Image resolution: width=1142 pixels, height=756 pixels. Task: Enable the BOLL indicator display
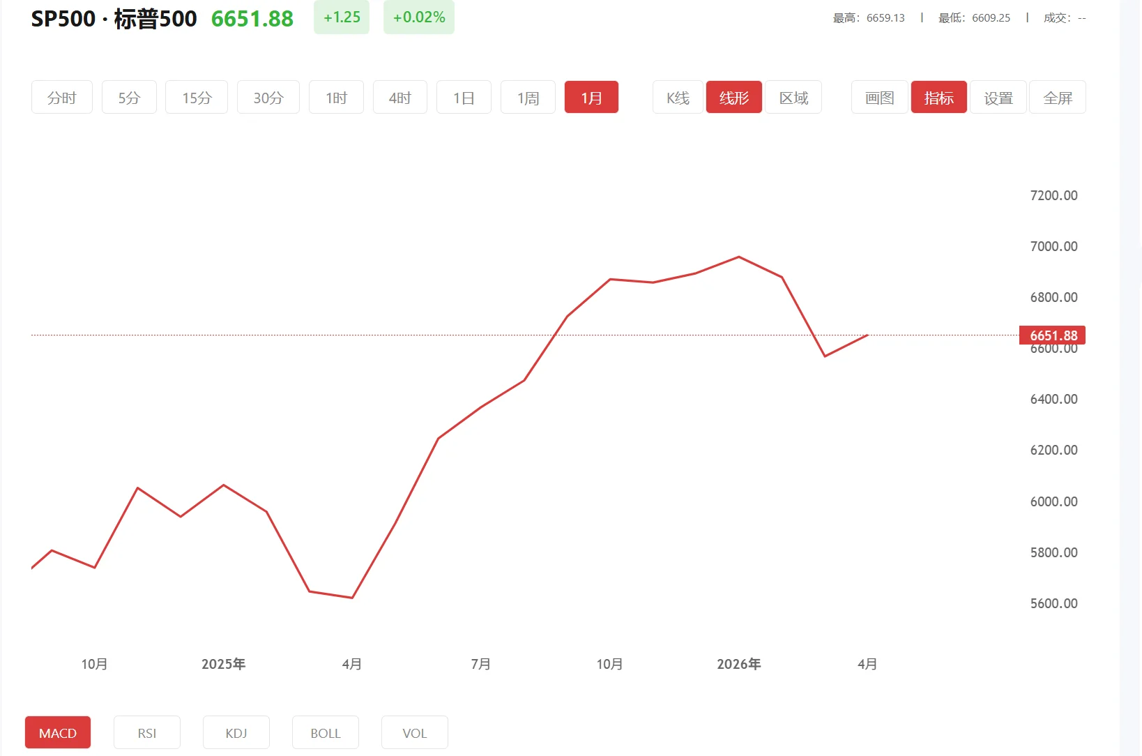pyautogui.click(x=325, y=732)
